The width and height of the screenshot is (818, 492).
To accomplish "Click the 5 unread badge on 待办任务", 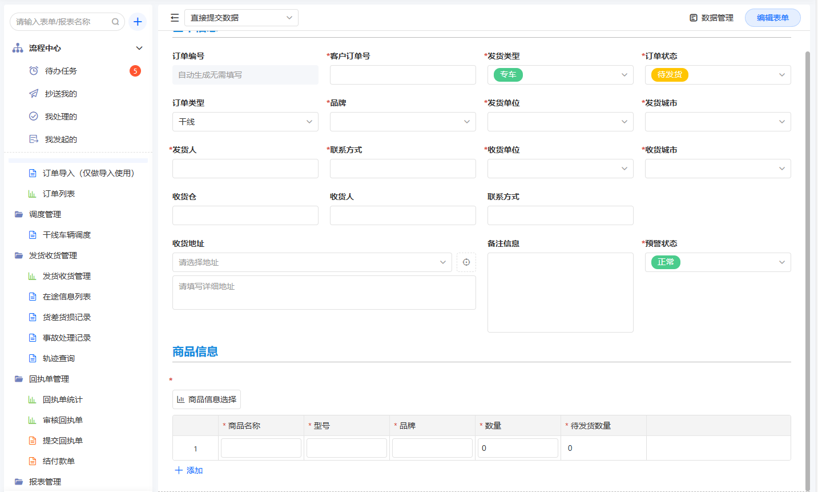I will [x=135, y=71].
